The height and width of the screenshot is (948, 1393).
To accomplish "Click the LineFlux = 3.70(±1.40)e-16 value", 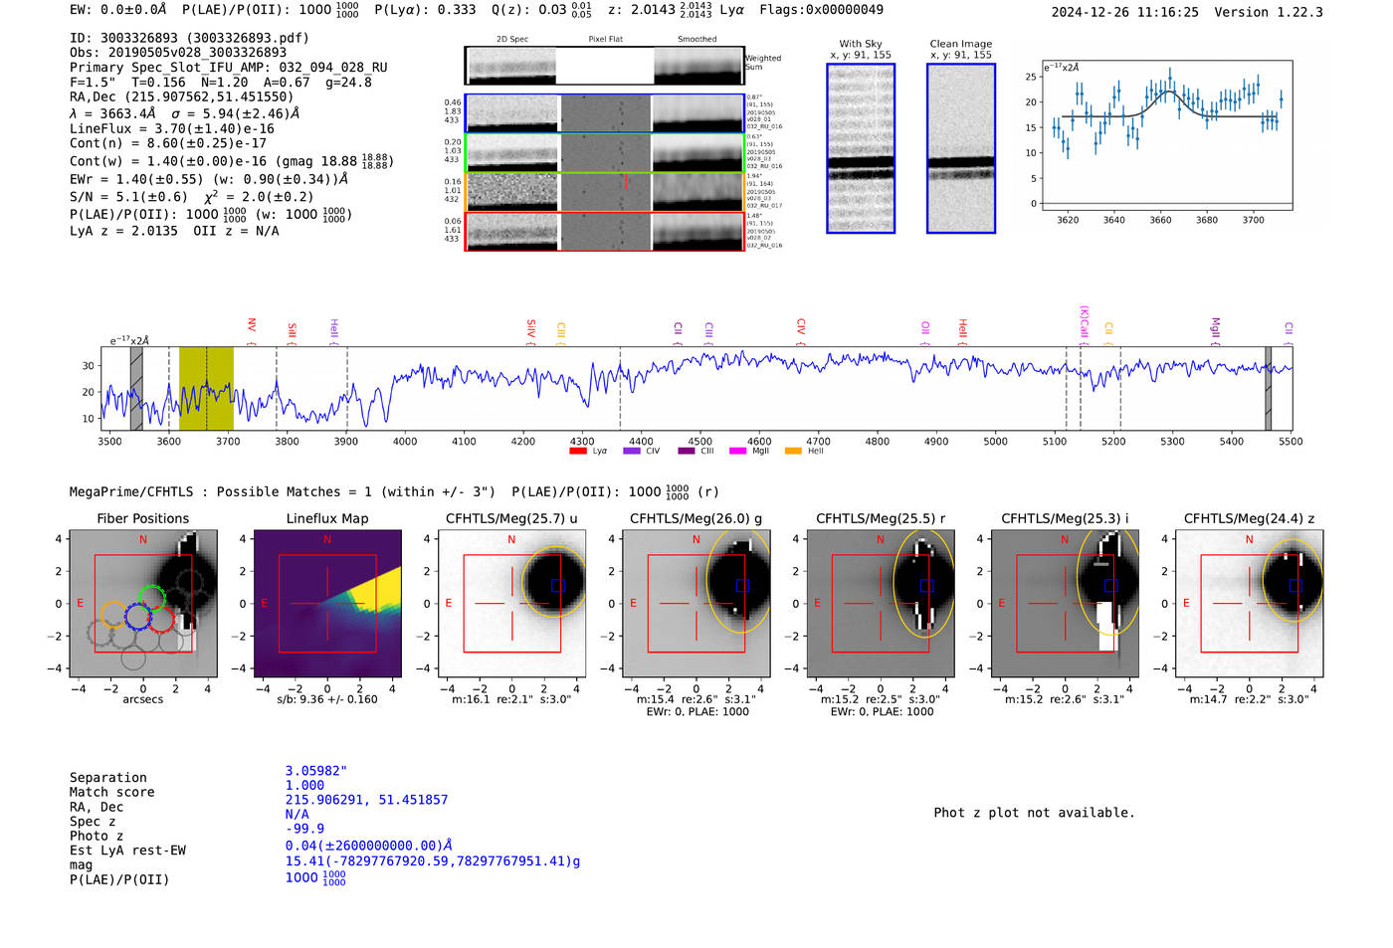I will [x=172, y=128].
